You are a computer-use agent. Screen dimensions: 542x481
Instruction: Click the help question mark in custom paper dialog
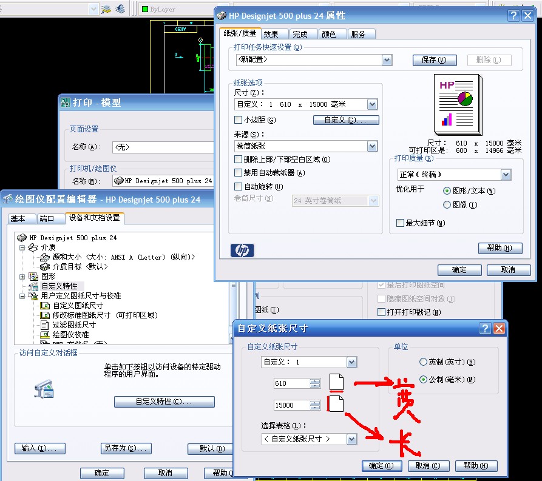(485, 328)
